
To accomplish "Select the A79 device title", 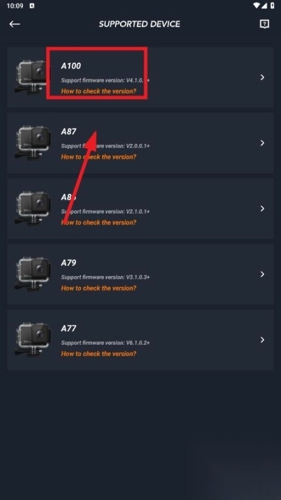I will [x=68, y=263].
